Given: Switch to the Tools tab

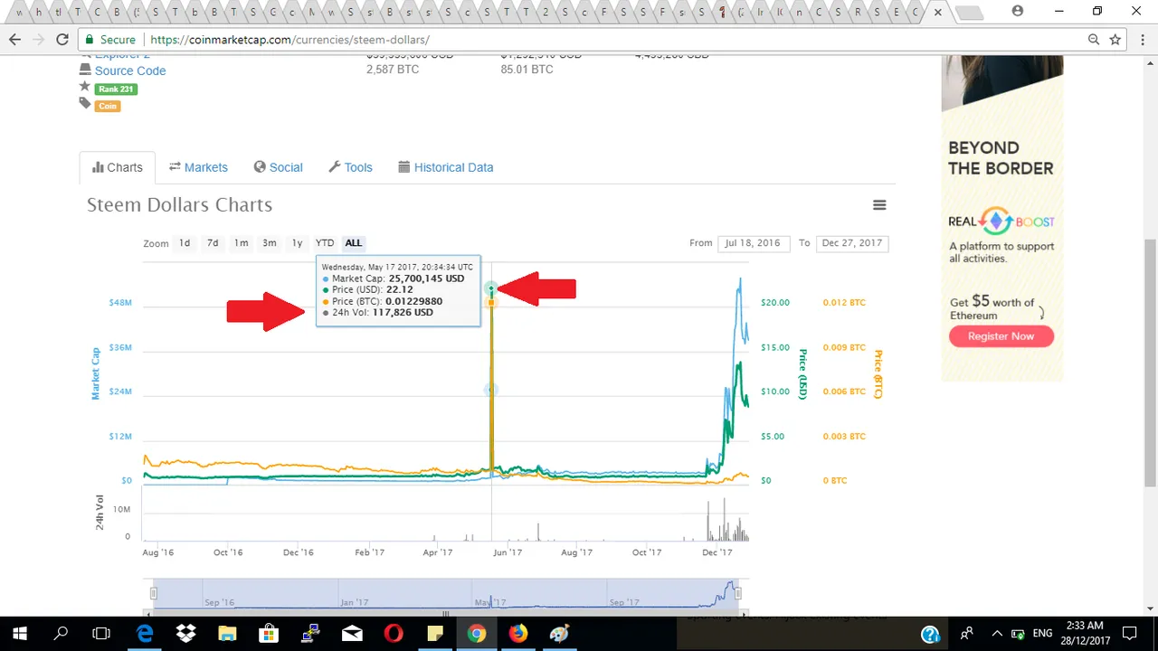Looking at the screenshot, I should (350, 167).
